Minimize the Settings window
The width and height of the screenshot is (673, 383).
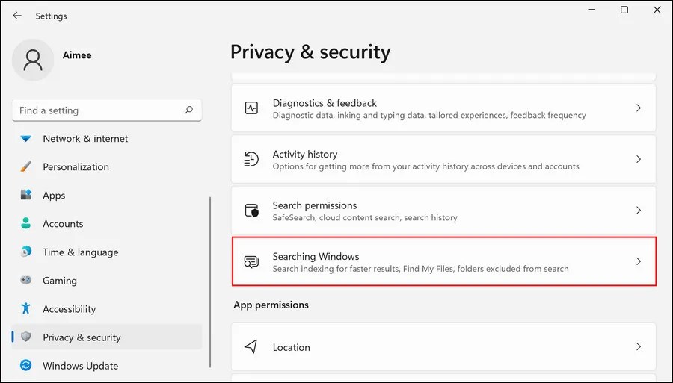click(592, 10)
